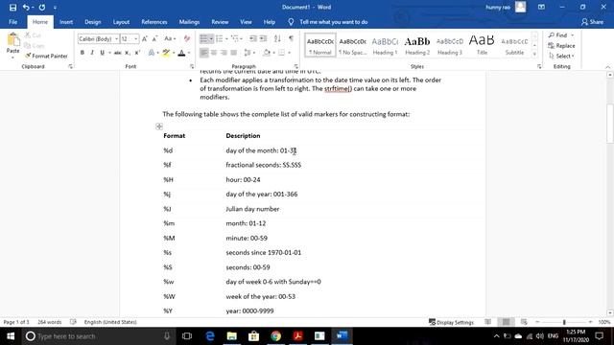This screenshot has width=614, height=345.
Task: Undo the last action
Action: 26,8
